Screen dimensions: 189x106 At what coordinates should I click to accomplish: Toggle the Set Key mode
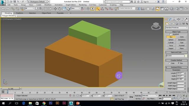[x=138, y=99]
